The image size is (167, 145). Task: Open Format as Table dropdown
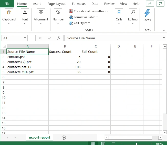point(83,17)
